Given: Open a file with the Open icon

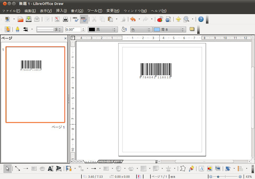Looking at the screenshot, I should tap(20, 19).
